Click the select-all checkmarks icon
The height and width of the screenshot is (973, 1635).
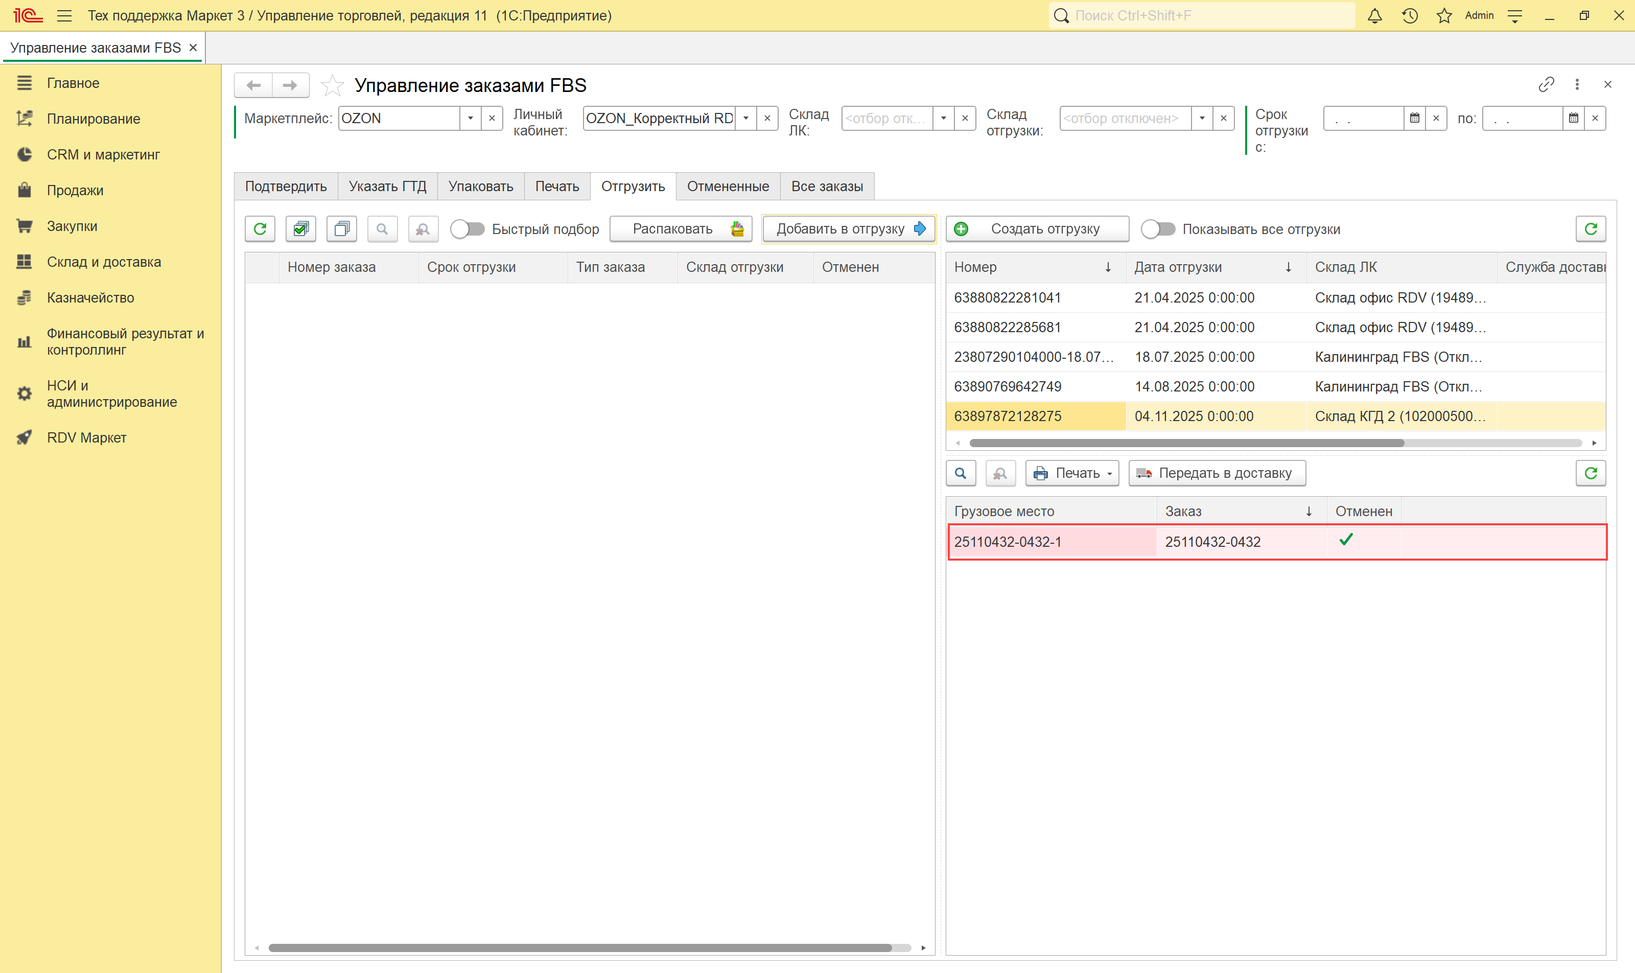coord(301,229)
